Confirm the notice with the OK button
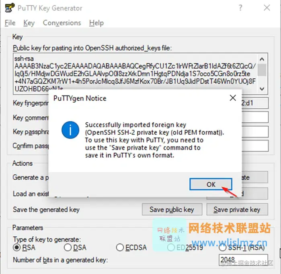Image resolution: width=281 pixels, height=274 pixels. coord(211,184)
